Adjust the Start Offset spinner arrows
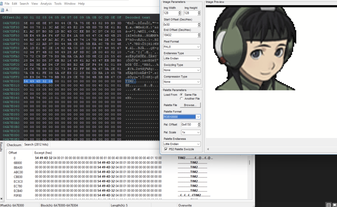Image resolution: width=337 pixels, height=207 pixels. [199, 25]
